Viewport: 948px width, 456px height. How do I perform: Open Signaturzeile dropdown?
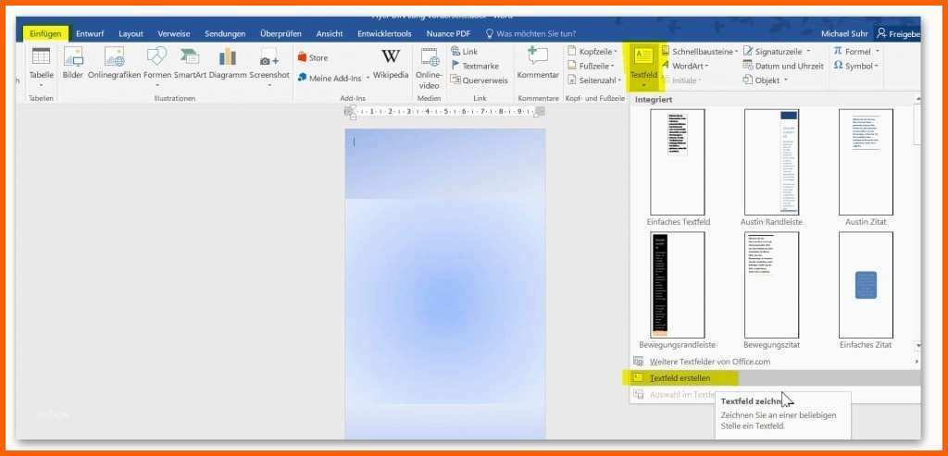point(777,52)
